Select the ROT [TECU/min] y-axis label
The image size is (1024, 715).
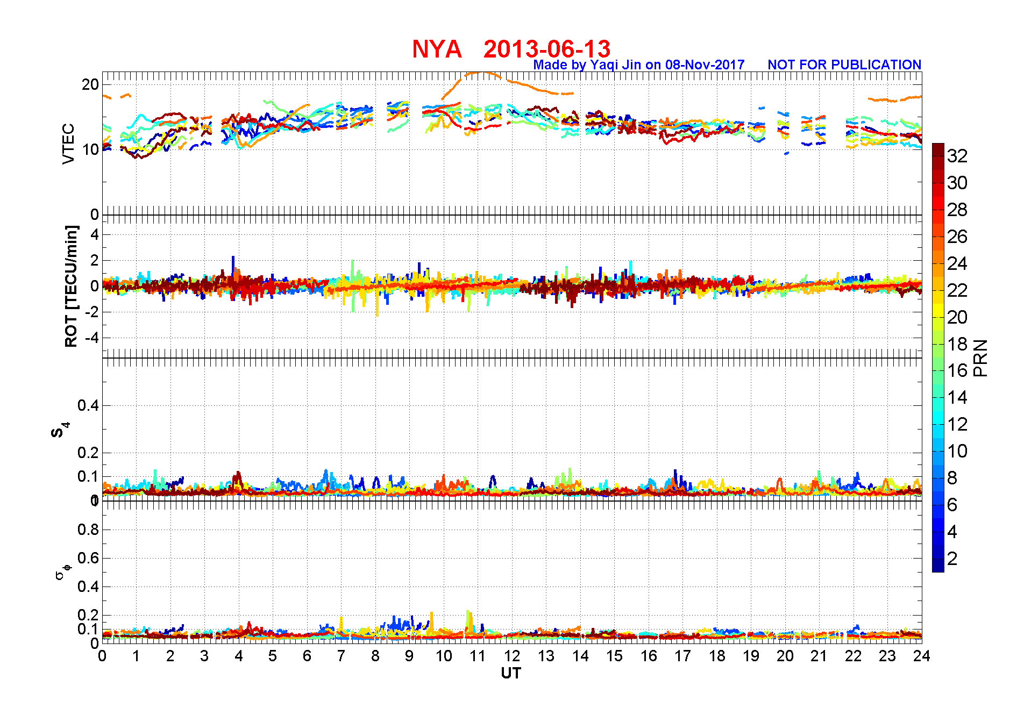click(x=71, y=286)
